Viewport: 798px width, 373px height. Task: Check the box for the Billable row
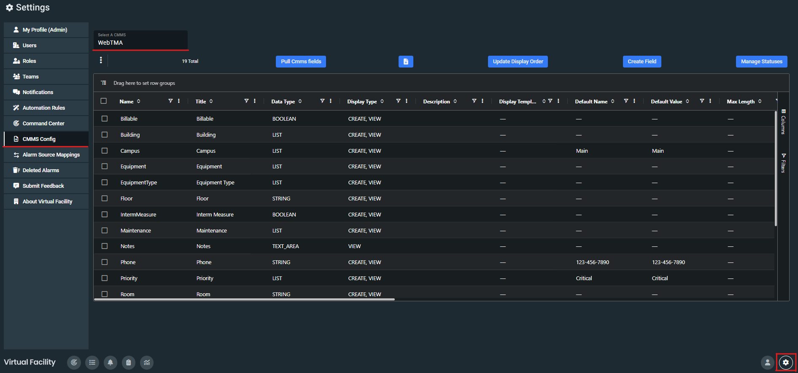105,119
